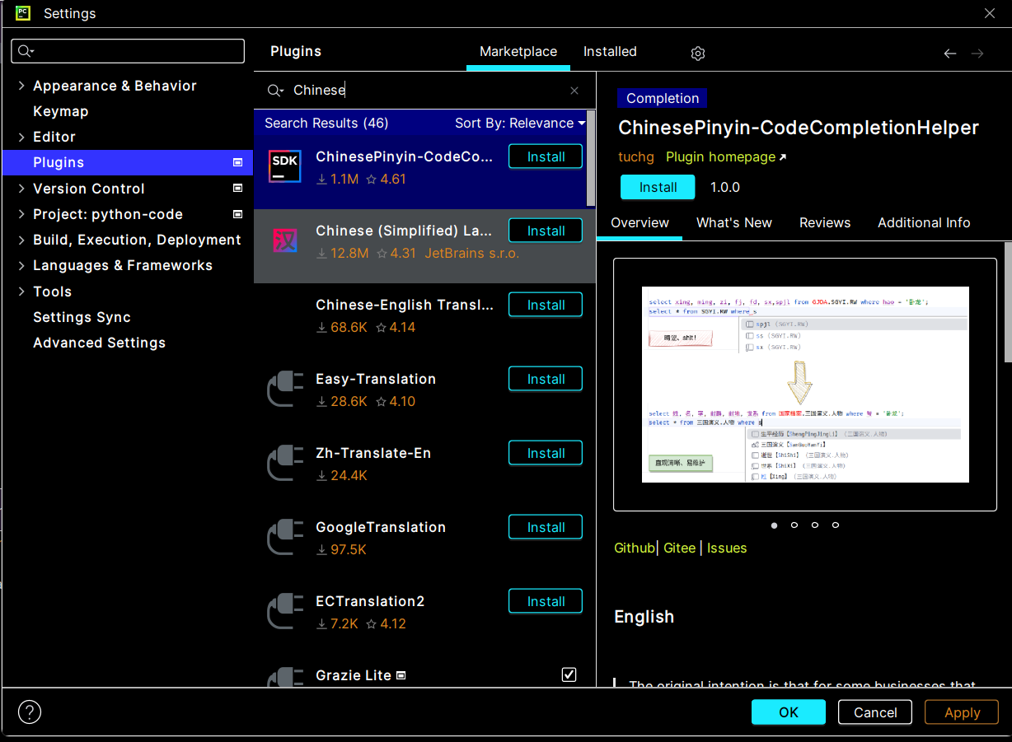
Task: Select the second screenshot carousel dot
Action: tap(794, 525)
